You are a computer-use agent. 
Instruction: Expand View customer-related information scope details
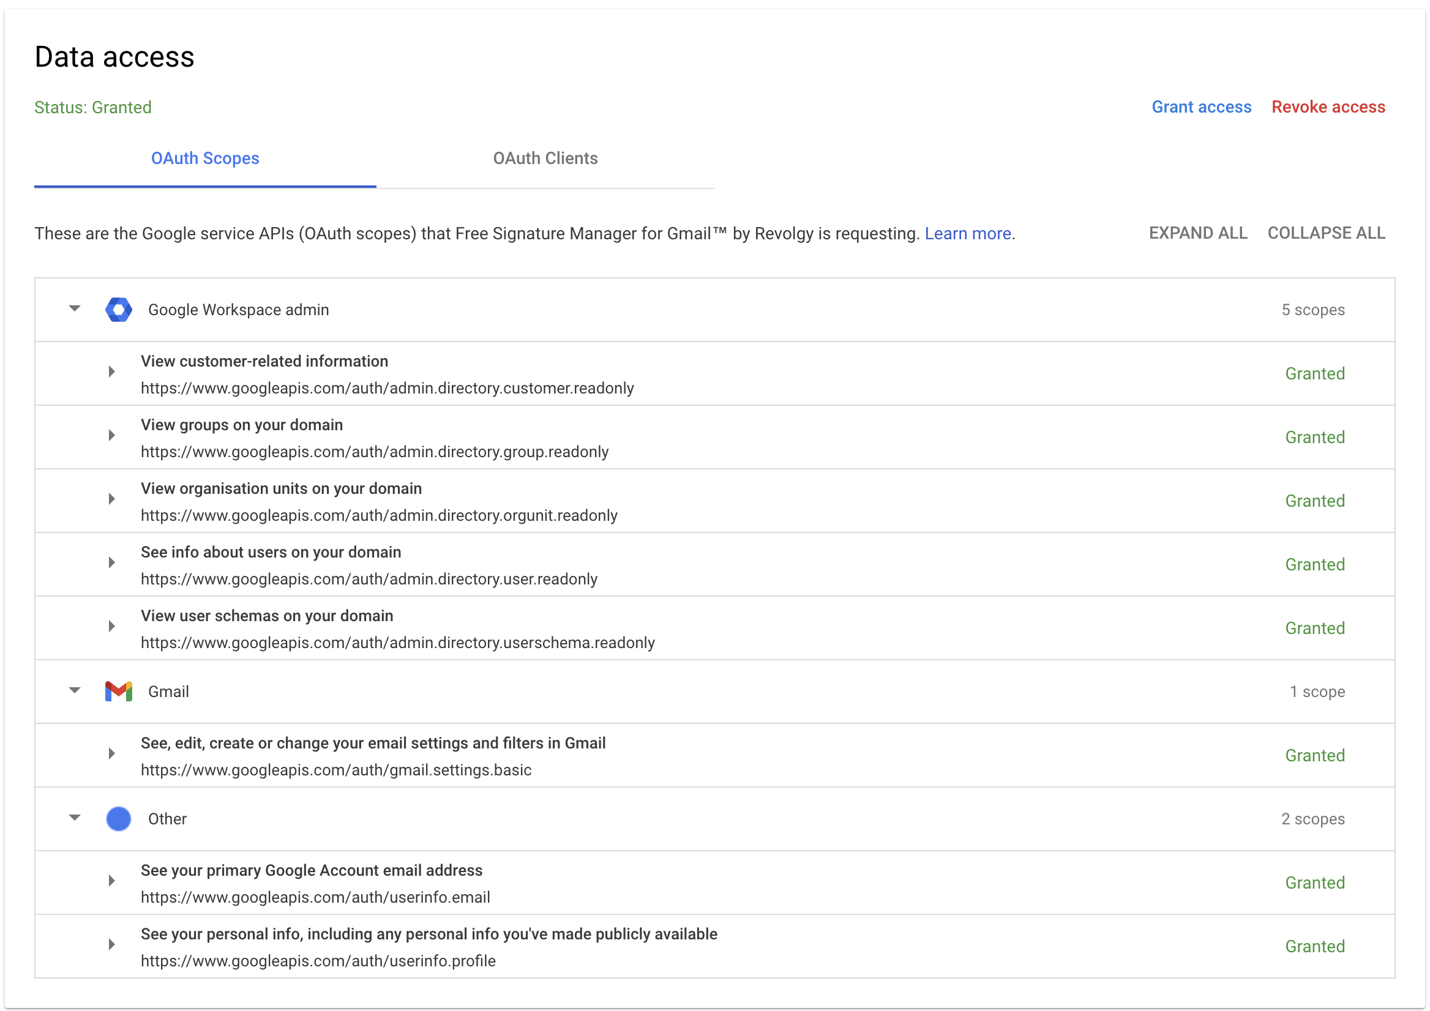tap(111, 372)
